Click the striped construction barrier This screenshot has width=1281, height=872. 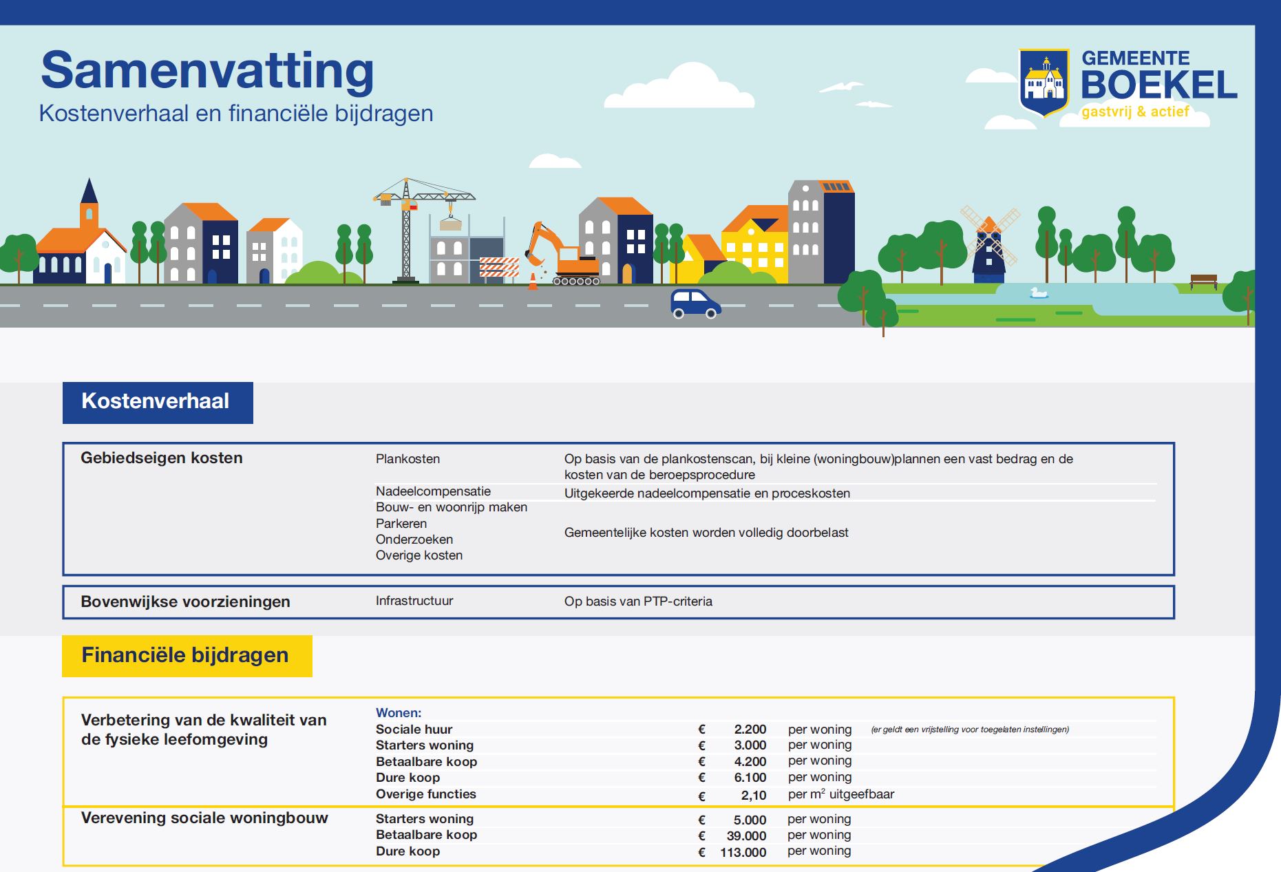point(499,267)
